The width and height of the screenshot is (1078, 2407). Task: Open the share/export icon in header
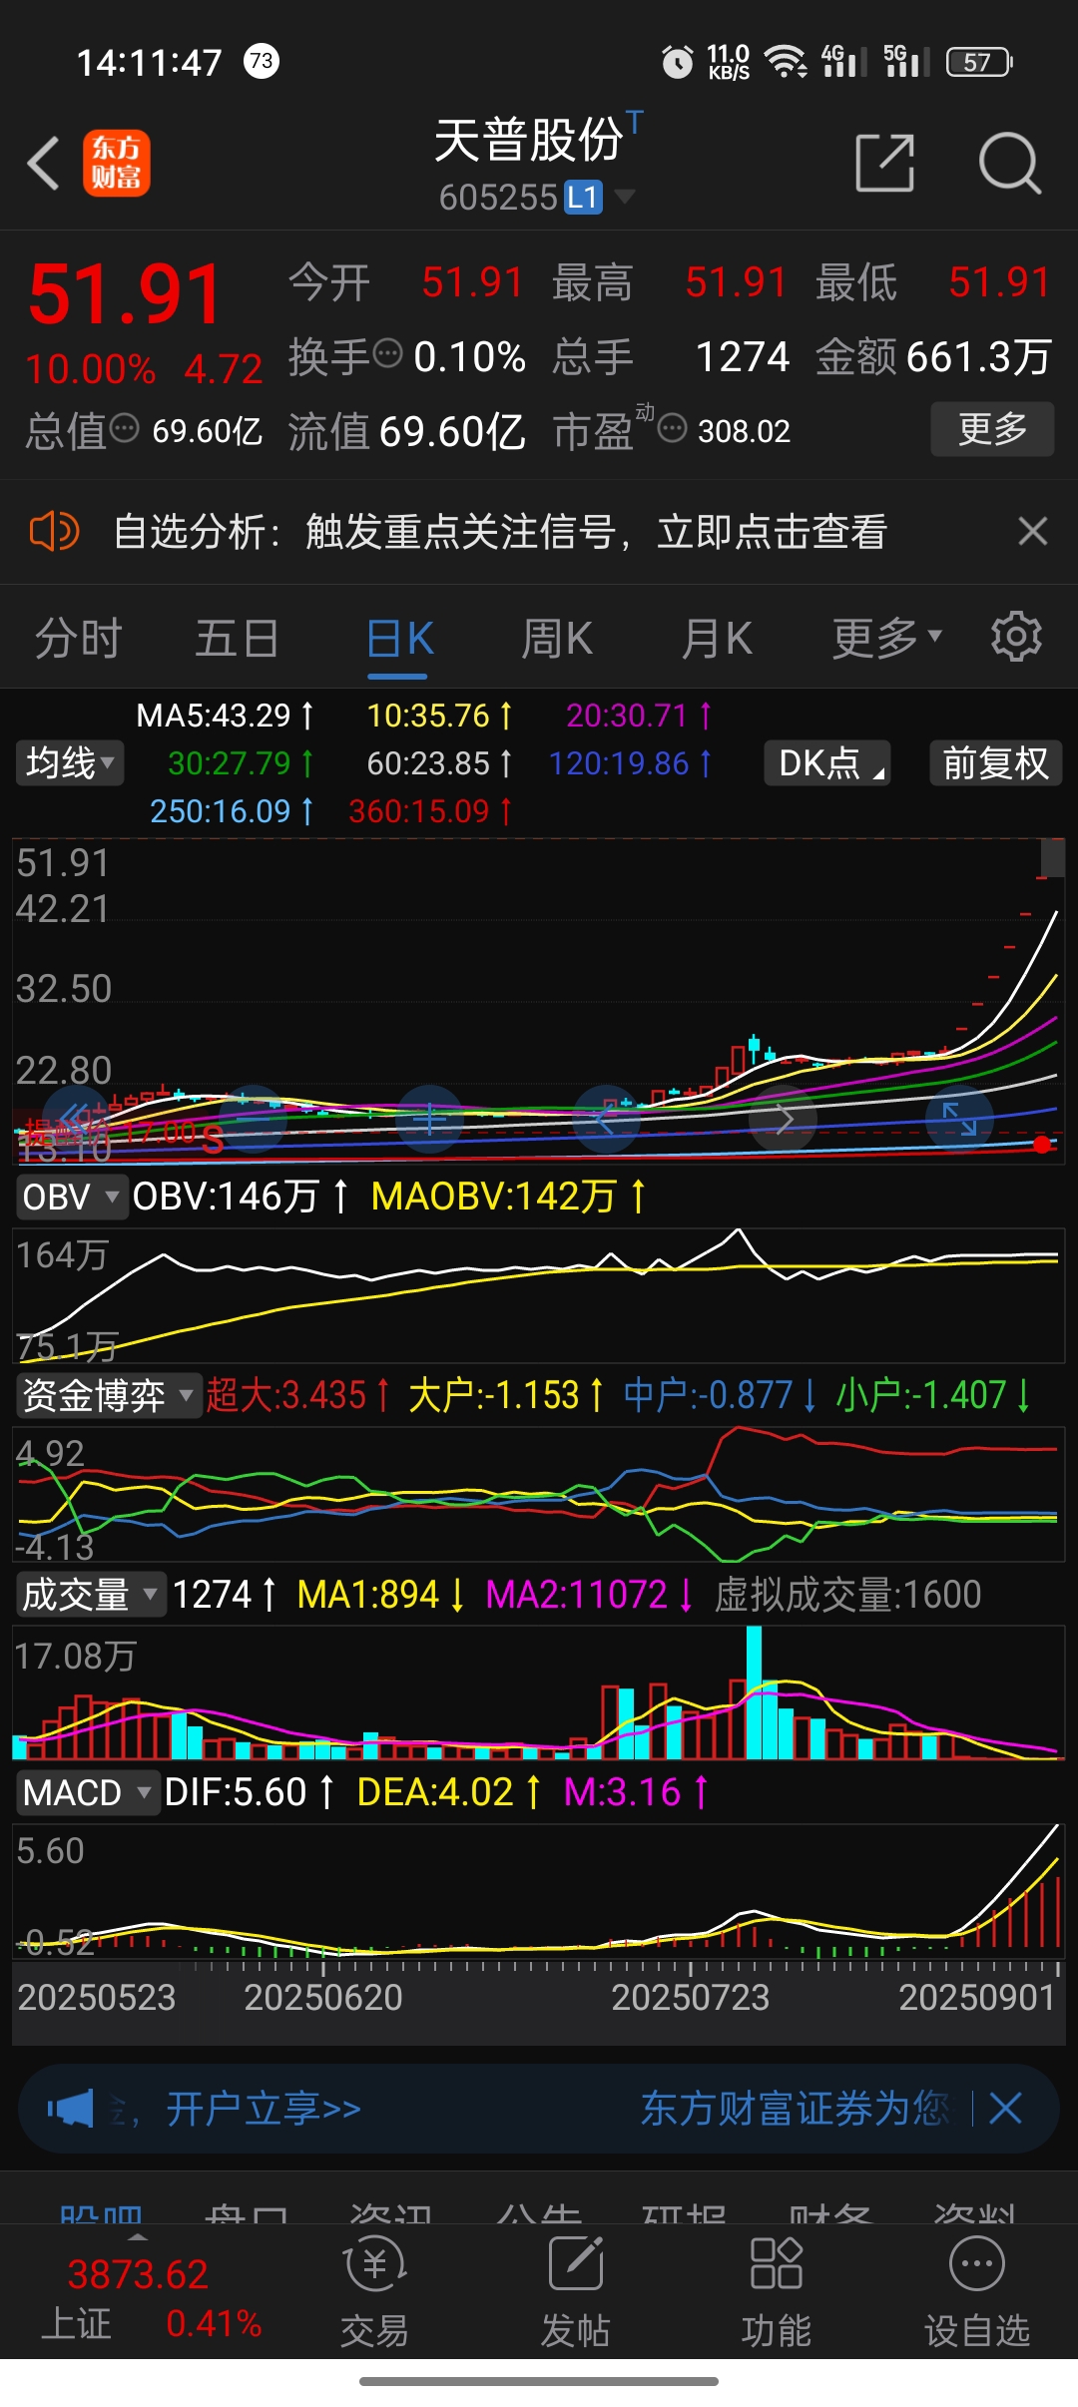coord(885,163)
